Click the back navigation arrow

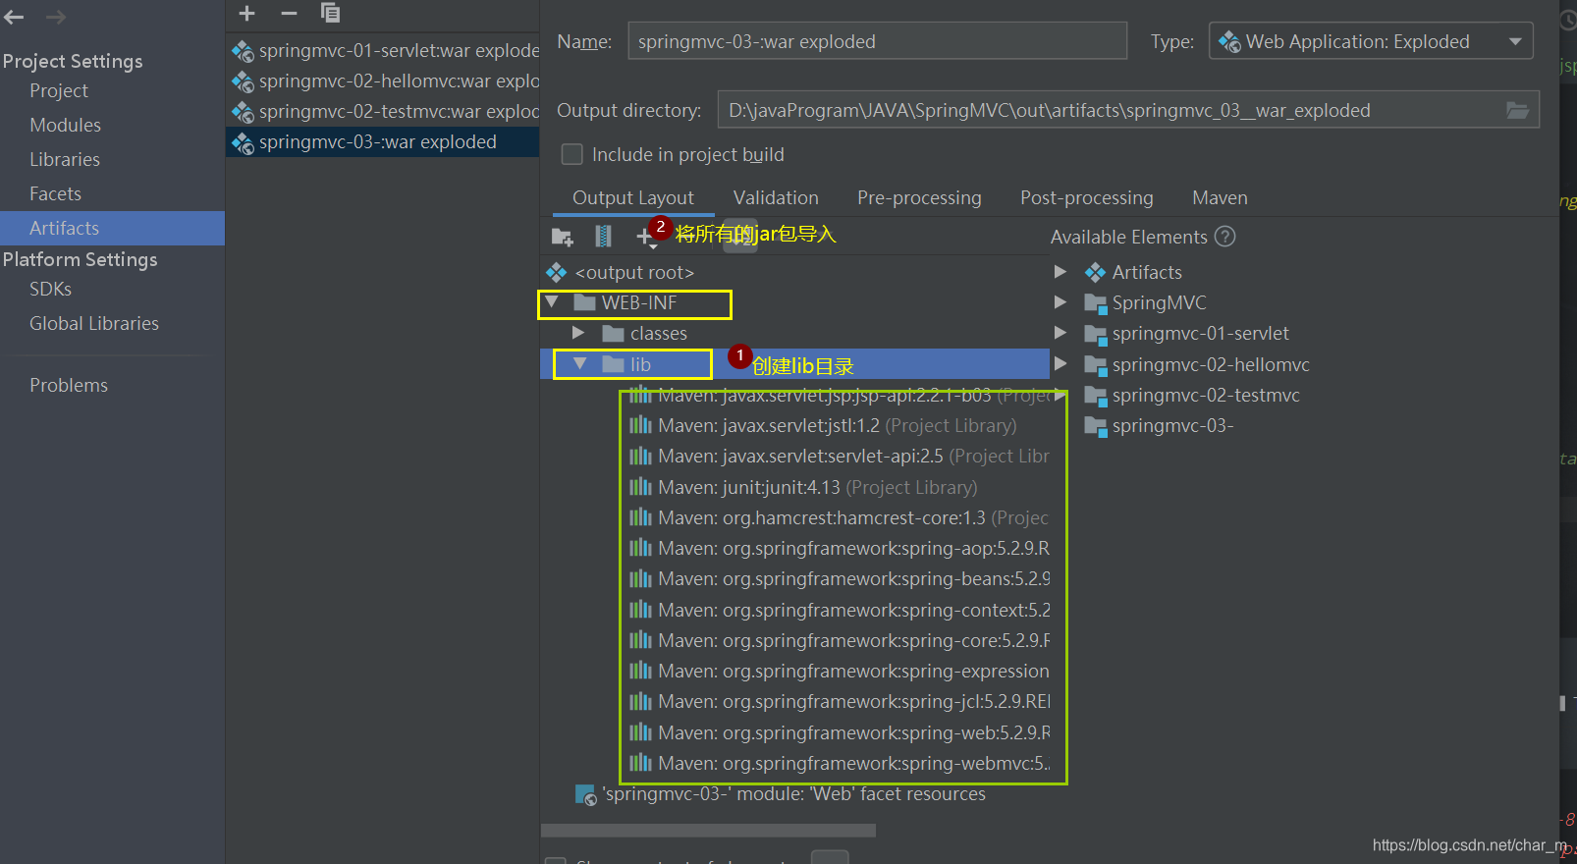(x=14, y=17)
